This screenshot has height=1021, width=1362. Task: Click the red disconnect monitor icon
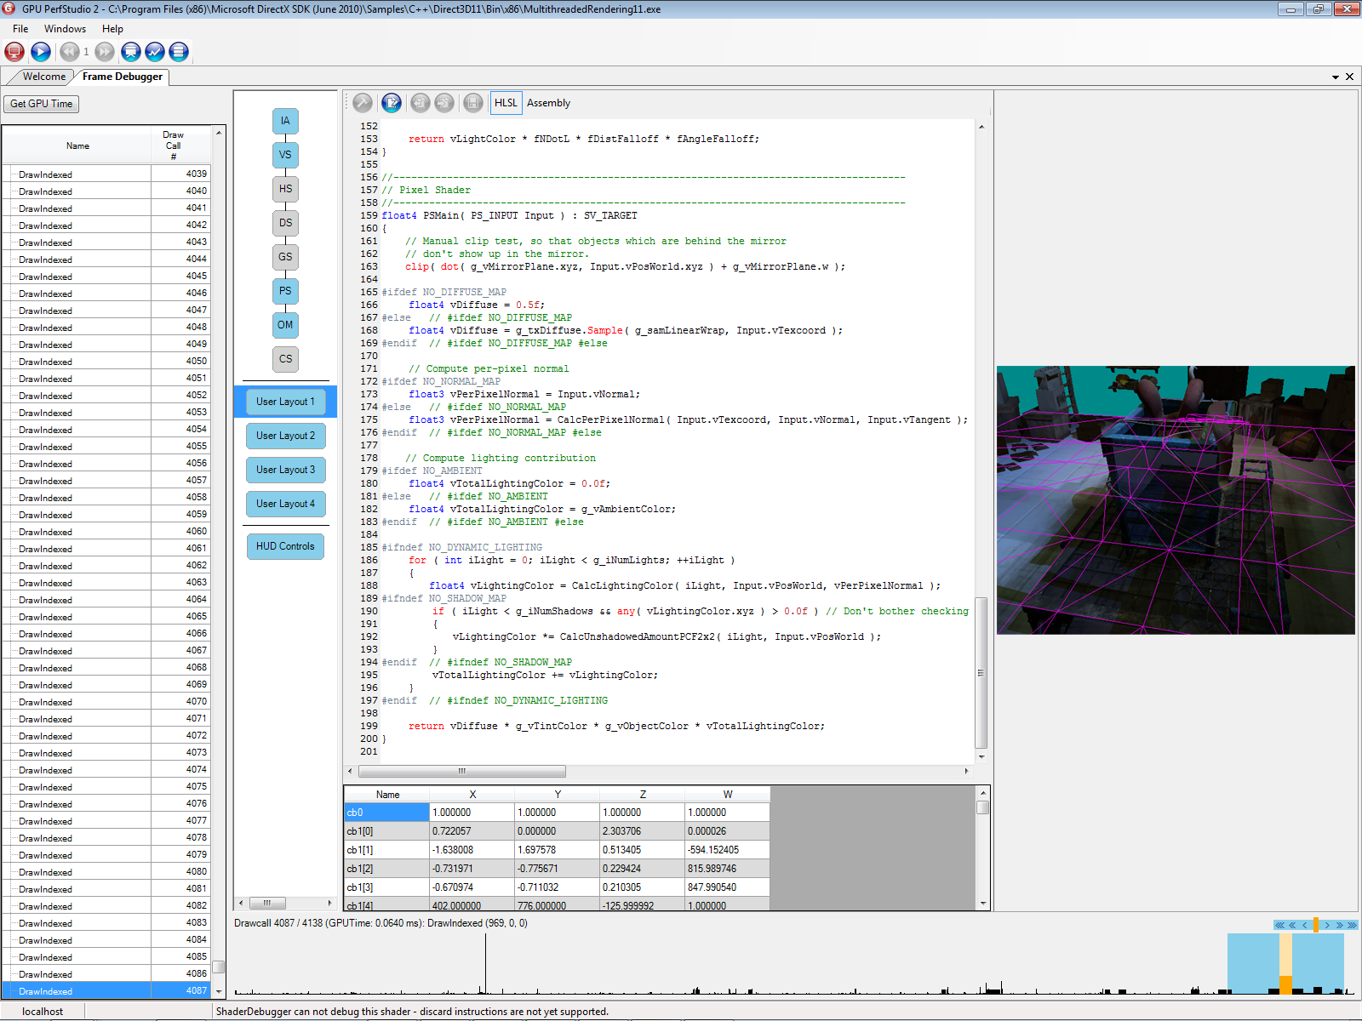14,52
